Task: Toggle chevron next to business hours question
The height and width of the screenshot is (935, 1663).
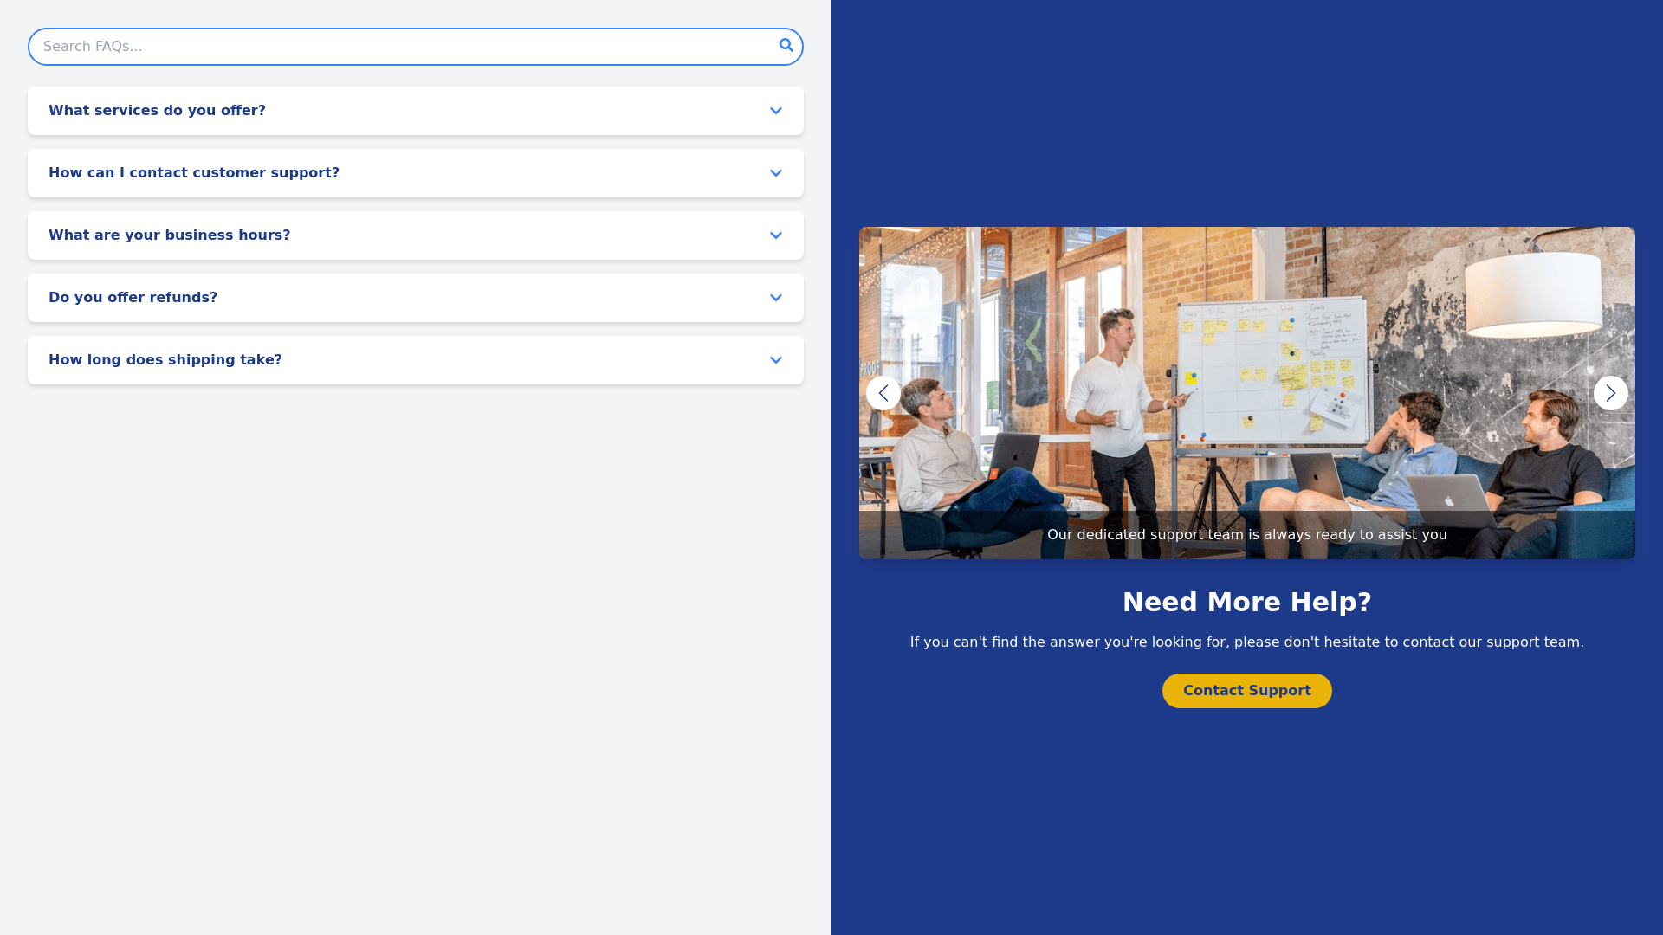Action: coord(775,235)
